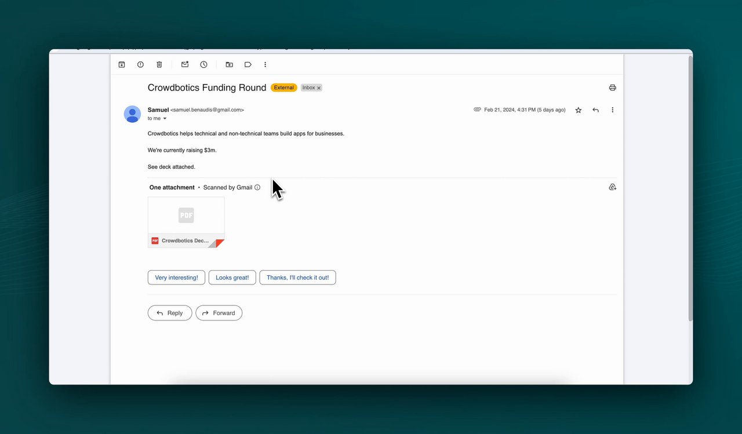The image size is (742, 434).
Task: Click the email address samuel.benaudis@gmail.com
Action: coord(207,110)
